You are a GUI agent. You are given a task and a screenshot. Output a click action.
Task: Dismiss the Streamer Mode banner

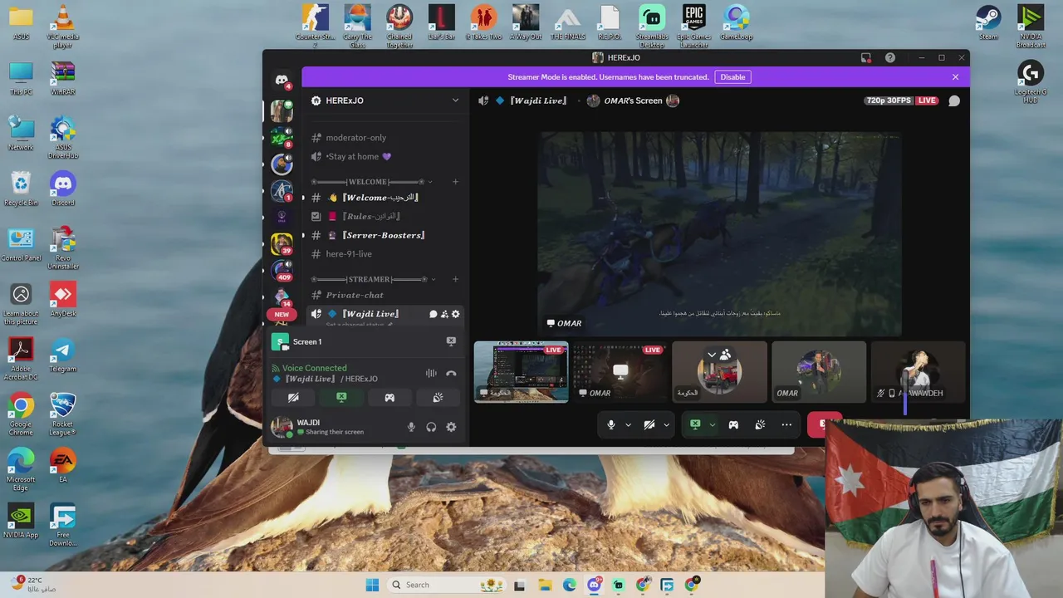955,77
